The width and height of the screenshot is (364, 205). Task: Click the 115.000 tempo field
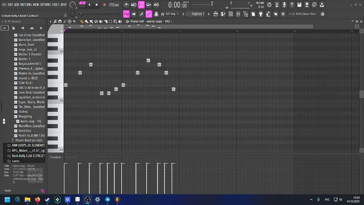click(114, 4)
